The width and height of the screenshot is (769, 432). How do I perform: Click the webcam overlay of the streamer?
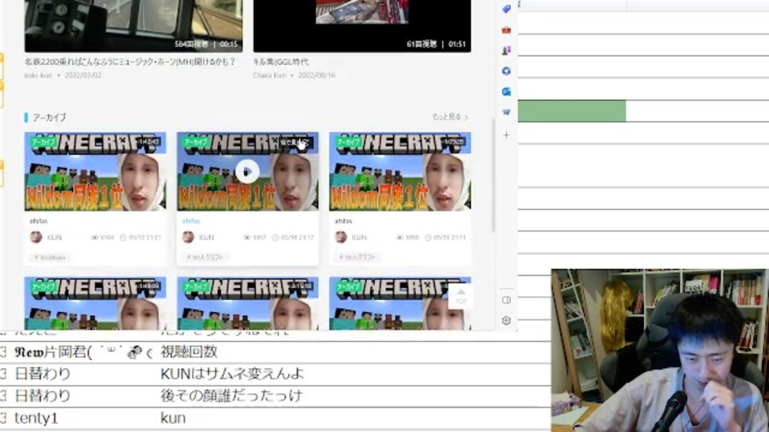pyautogui.click(x=659, y=350)
